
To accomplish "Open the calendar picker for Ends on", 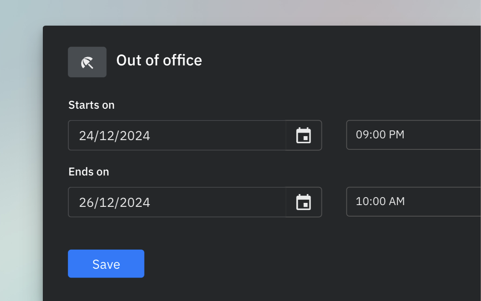I will 303,202.
